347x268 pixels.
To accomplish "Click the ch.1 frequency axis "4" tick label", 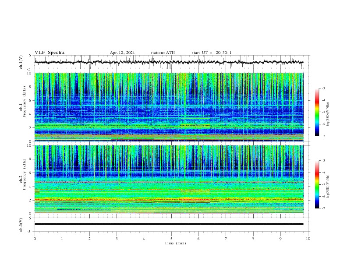I will pyautogui.click(x=31, y=114).
